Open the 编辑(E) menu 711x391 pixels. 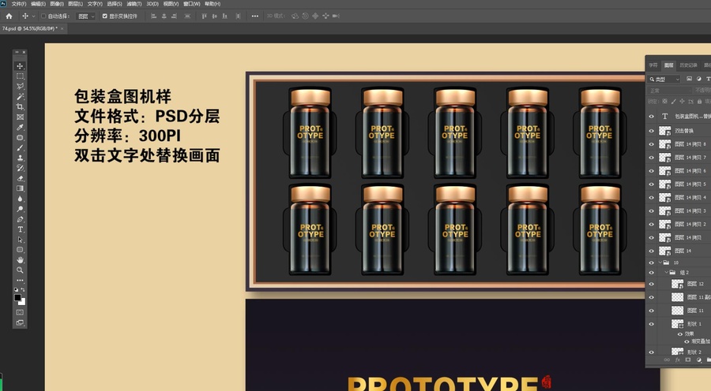coord(38,4)
